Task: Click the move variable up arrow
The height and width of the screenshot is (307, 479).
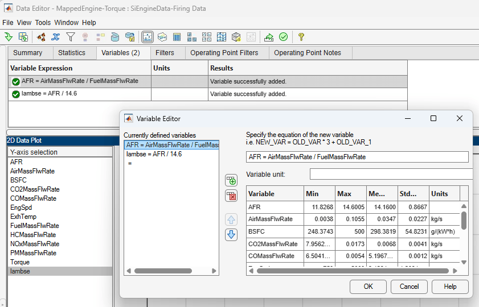Action: point(231,219)
